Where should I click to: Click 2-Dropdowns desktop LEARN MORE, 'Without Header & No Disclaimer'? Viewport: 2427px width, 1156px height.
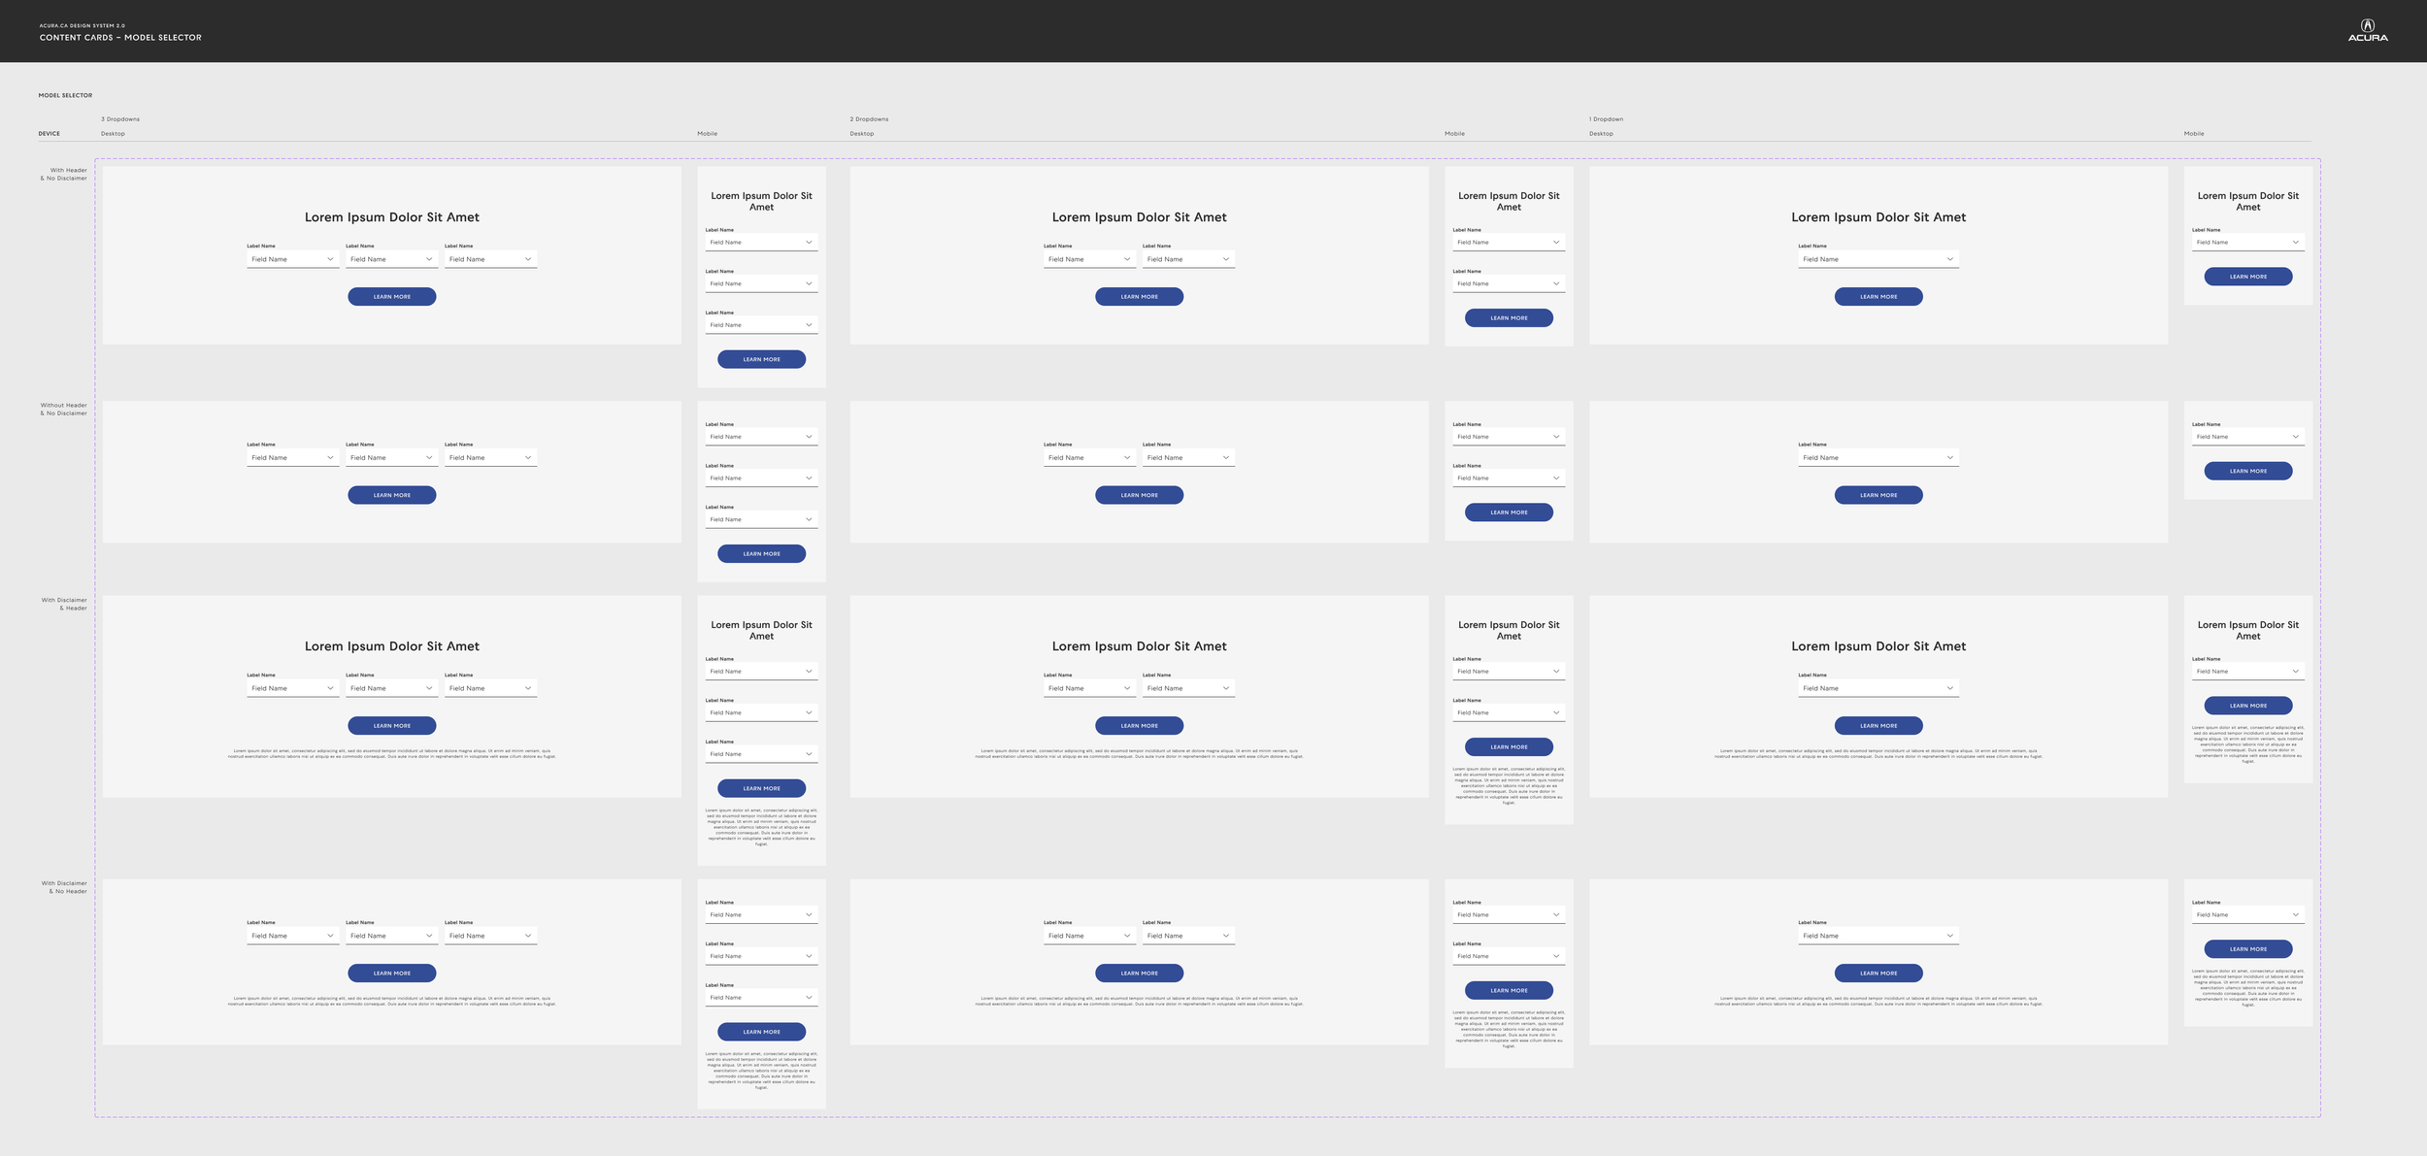[x=1140, y=495]
